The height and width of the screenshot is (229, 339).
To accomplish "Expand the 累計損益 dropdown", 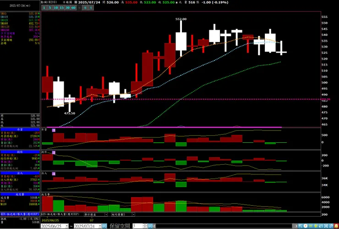I will click(106, 214).
